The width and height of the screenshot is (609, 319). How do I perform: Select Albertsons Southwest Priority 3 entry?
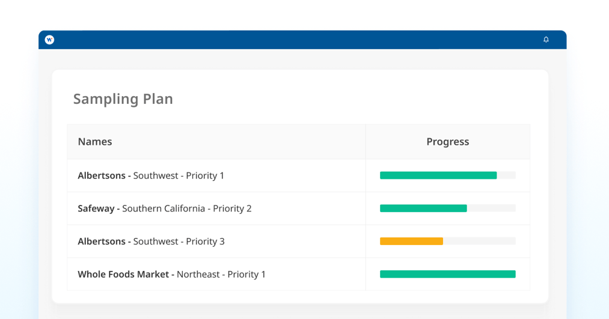coord(151,242)
